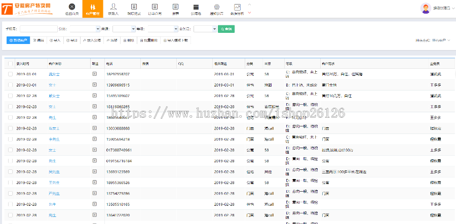
Task: Click the QQ column header
Action: [x=194, y=63]
